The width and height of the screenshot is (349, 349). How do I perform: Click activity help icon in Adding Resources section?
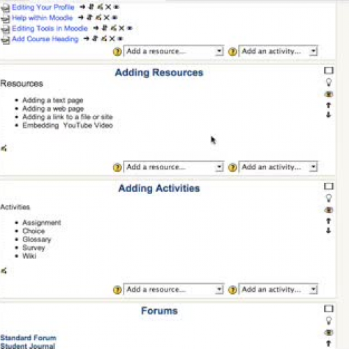(232, 168)
